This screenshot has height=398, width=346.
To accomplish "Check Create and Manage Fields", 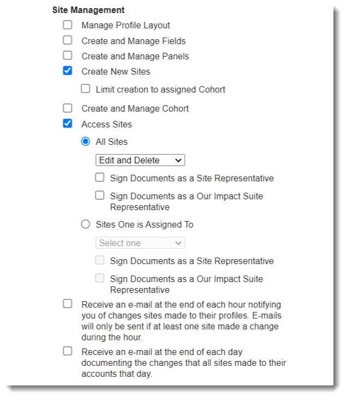I will coord(68,40).
